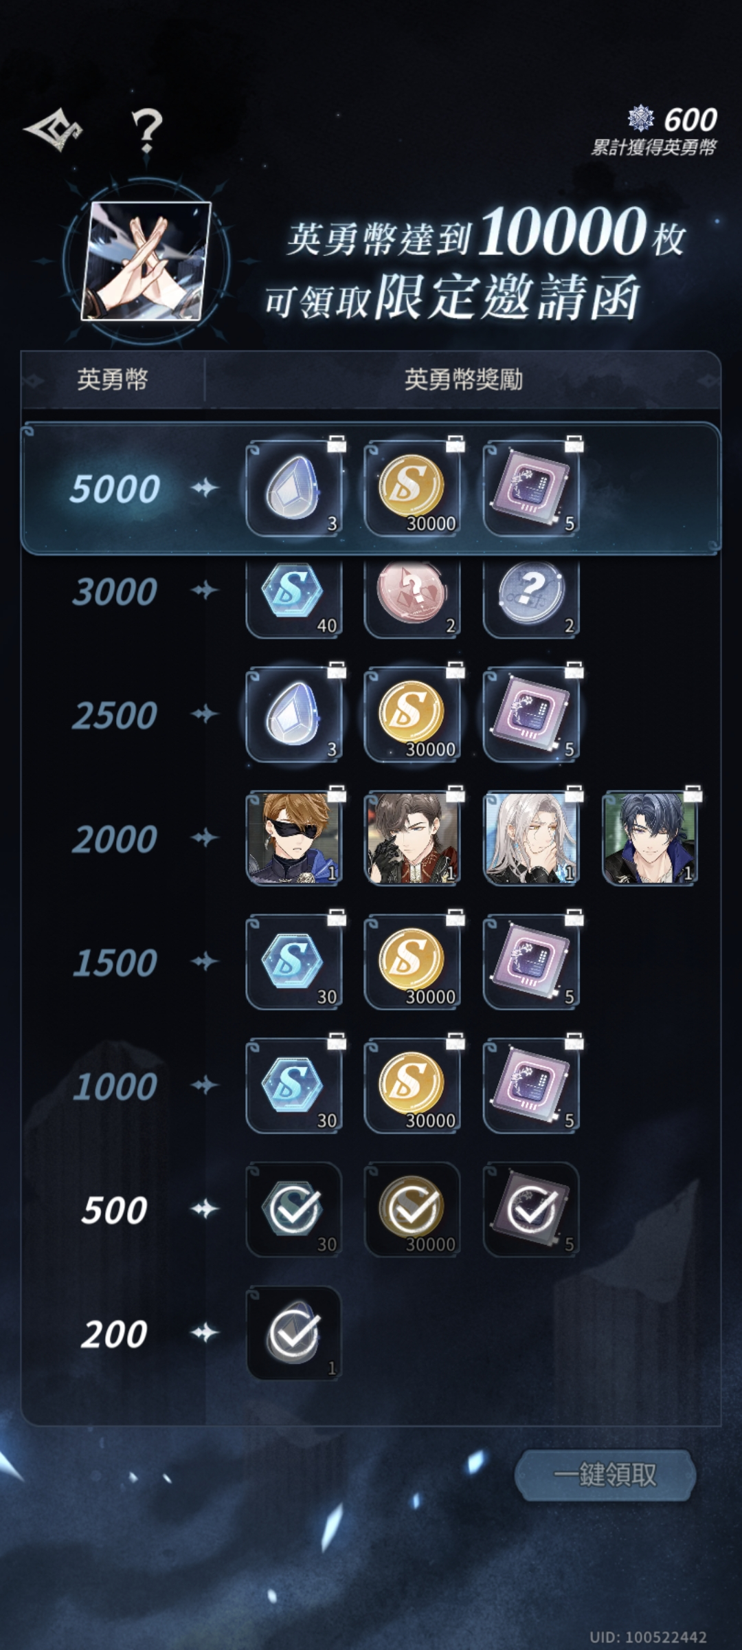Viewport: 742px width, 1650px height.
Task: Select the blue hexagon S reward for 3000
Action: [294, 597]
